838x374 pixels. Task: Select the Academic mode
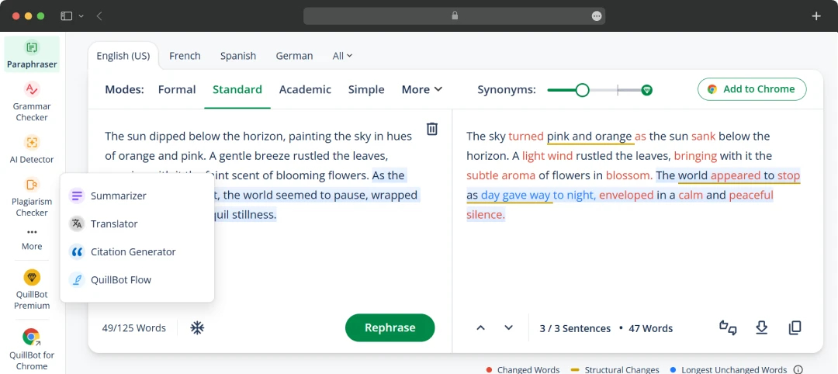click(x=305, y=89)
